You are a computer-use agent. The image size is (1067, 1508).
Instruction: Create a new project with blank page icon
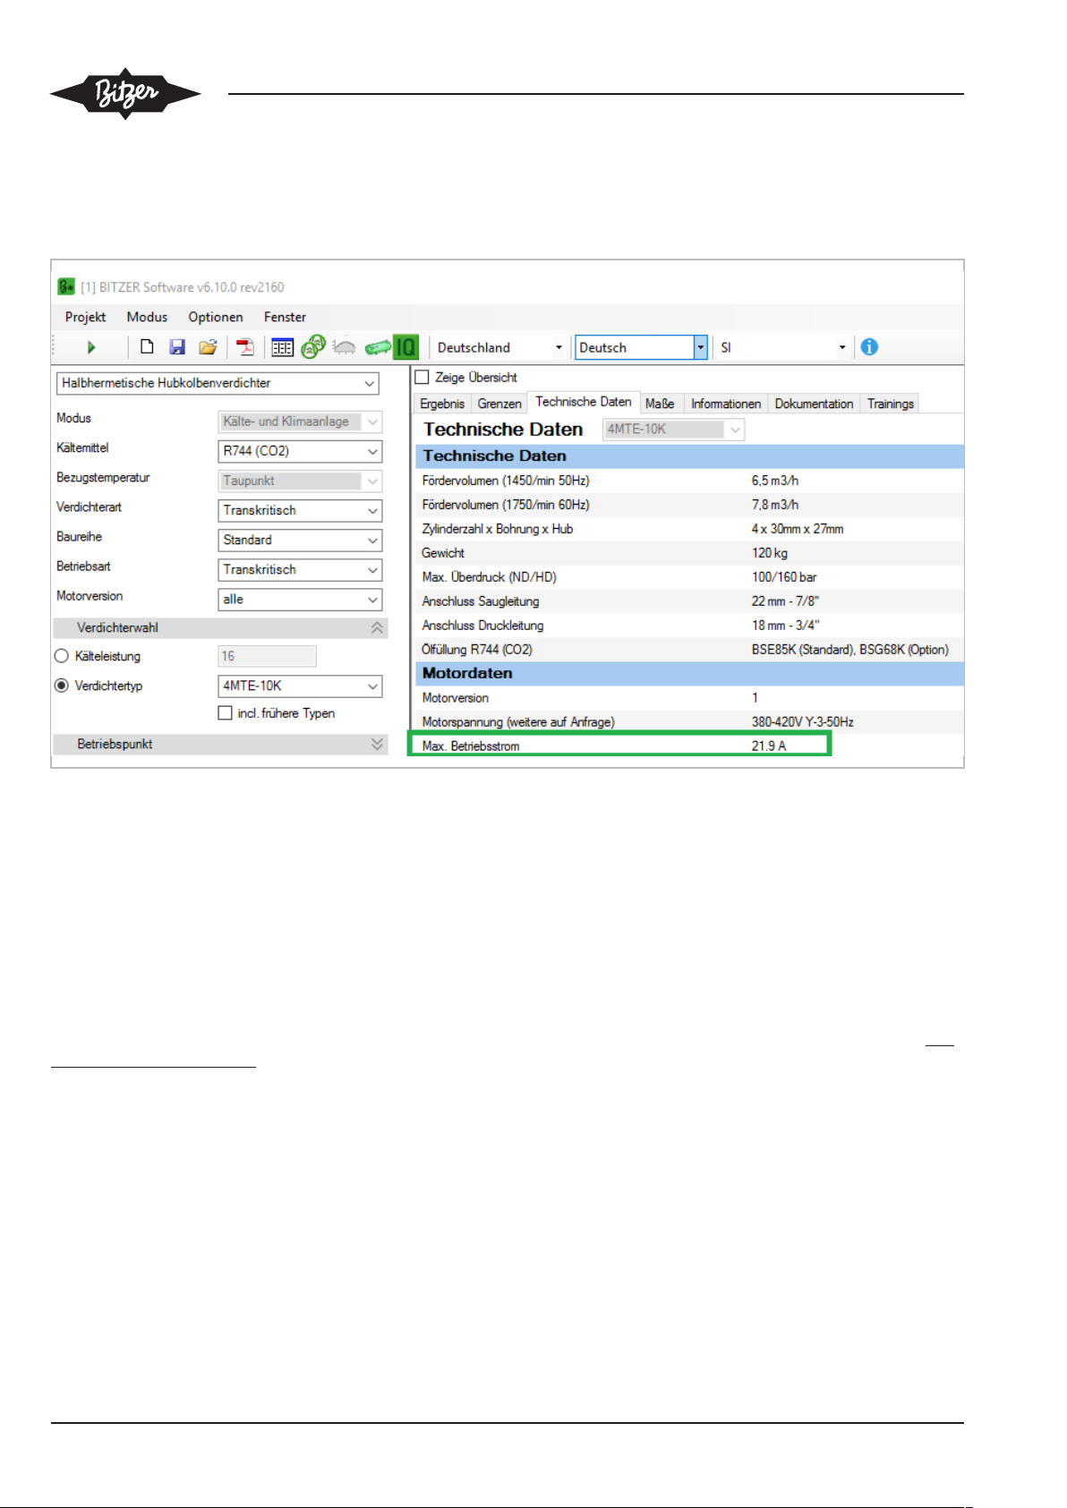click(x=147, y=347)
